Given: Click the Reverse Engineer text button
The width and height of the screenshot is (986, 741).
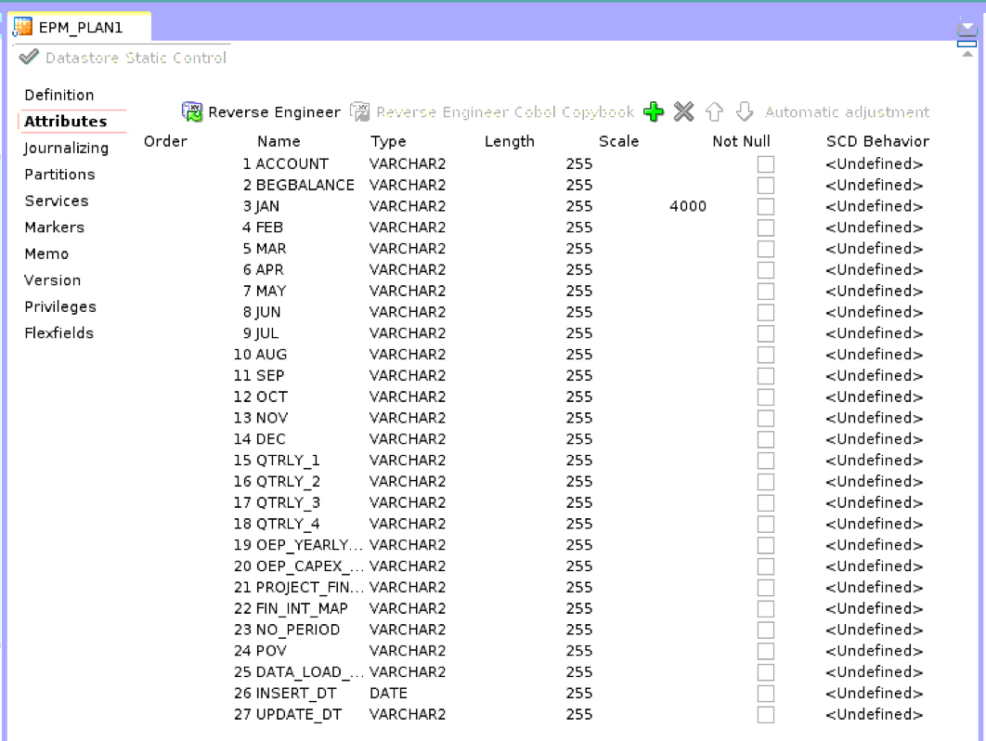Looking at the screenshot, I should tap(274, 112).
